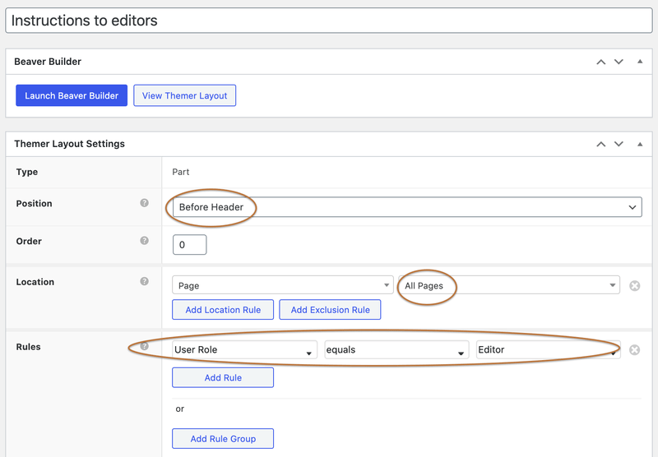
Task: Open the equals operator dropdown
Action: click(x=396, y=350)
